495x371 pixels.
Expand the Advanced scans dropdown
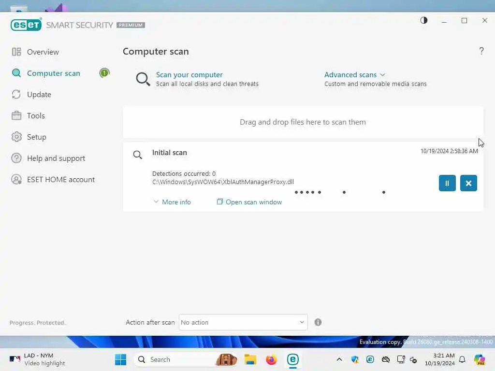click(355, 75)
